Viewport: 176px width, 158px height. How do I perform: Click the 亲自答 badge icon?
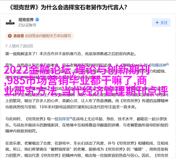10,36
